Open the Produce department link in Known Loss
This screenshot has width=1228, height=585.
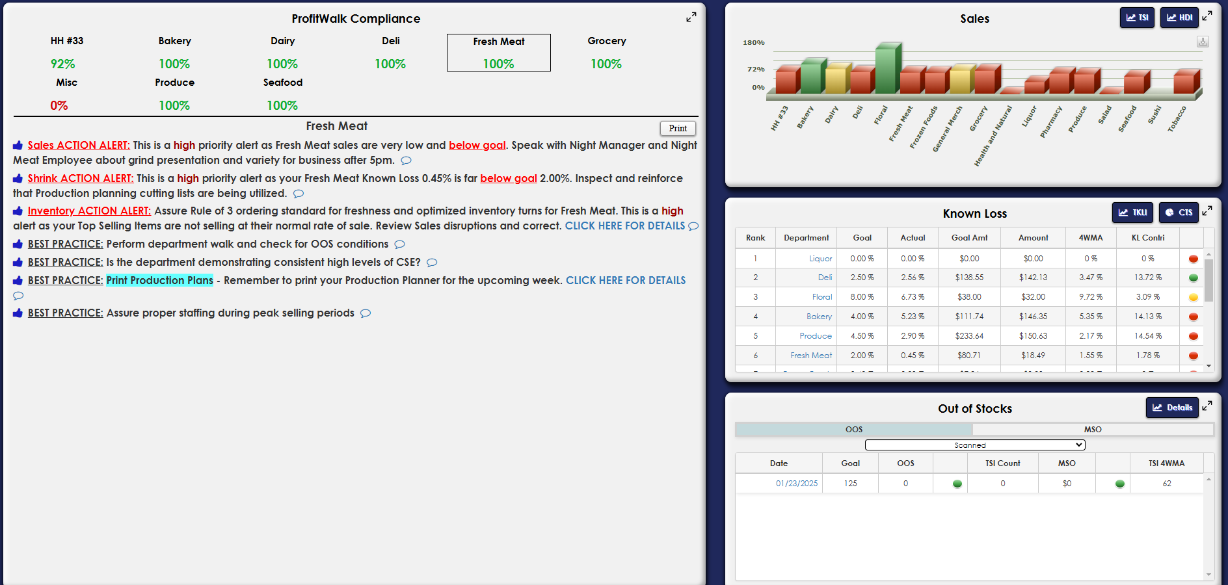[815, 336]
